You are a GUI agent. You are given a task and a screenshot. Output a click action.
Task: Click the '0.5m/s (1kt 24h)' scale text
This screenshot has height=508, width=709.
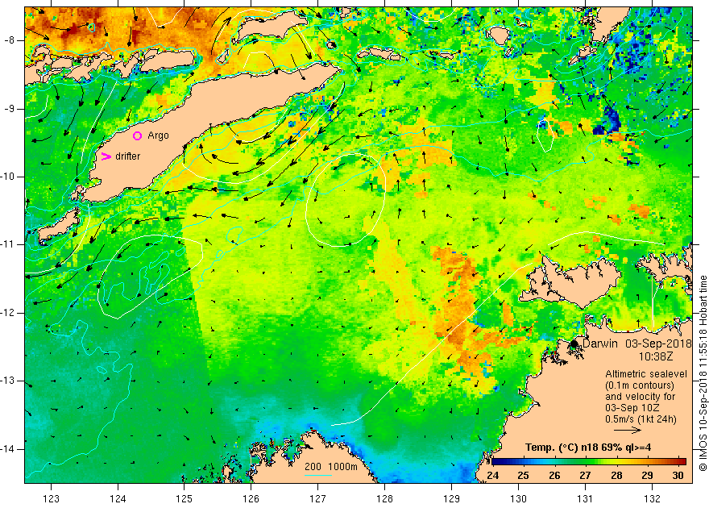(x=641, y=419)
